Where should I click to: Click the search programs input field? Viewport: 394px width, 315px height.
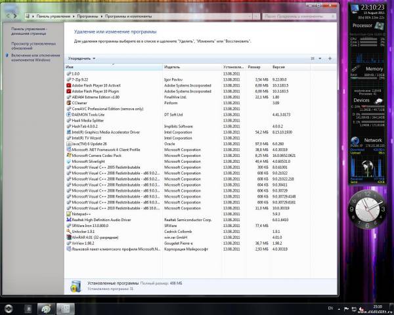pyautogui.click(x=297, y=16)
